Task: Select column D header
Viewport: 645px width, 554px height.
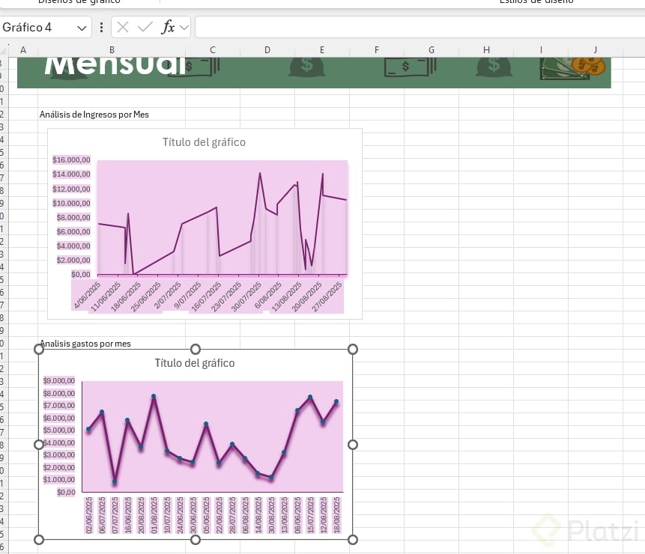Action: (x=267, y=49)
